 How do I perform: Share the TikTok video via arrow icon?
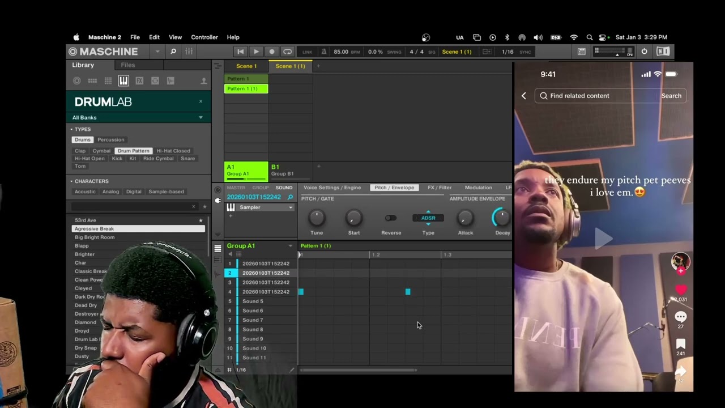681,372
